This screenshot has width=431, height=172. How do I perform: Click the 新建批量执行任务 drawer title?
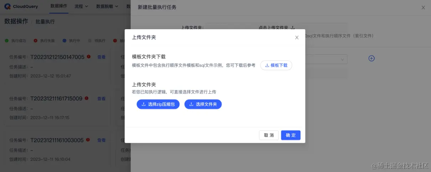coord(157,7)
